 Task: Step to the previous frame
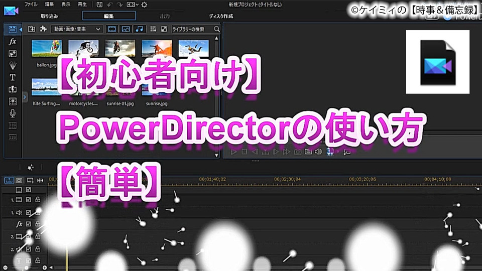coord(255,152)
